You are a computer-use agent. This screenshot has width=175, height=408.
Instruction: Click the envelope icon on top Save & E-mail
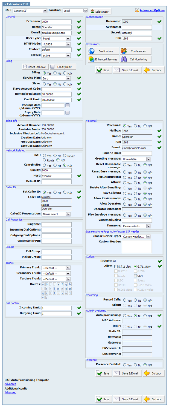pos(117,70)
